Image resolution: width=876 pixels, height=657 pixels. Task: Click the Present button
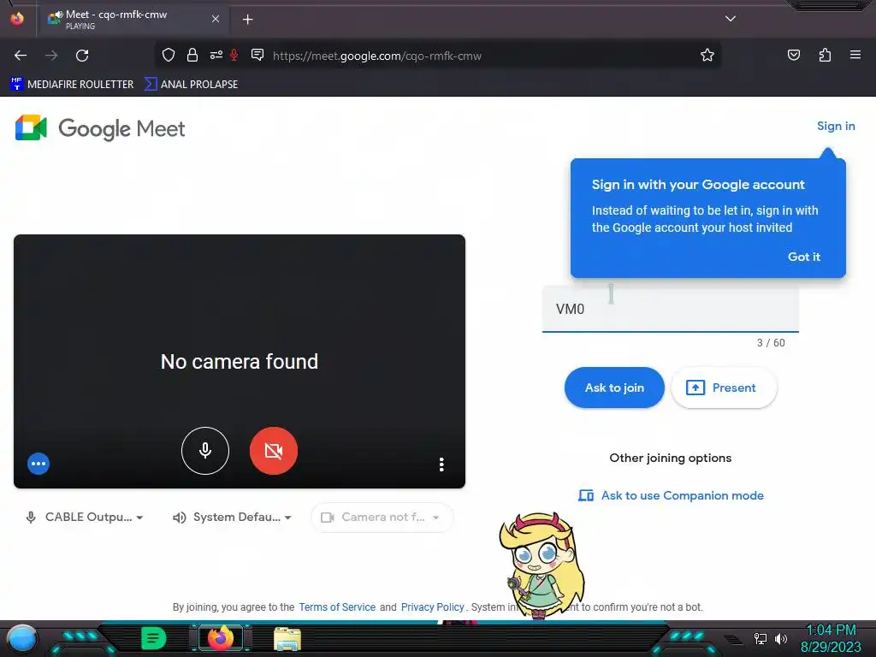click(724, 388)
